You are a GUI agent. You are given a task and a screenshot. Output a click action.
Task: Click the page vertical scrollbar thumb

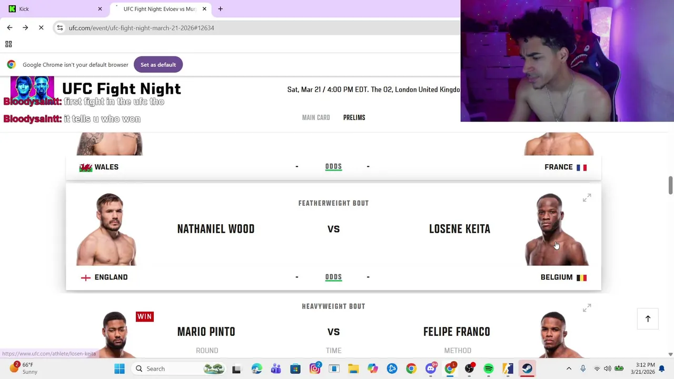[670, 185]
